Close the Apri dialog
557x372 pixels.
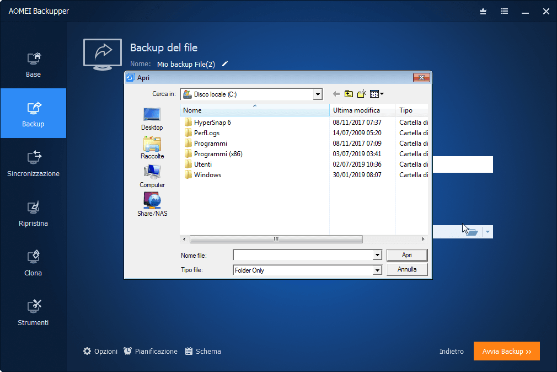(x=422, y=77)
